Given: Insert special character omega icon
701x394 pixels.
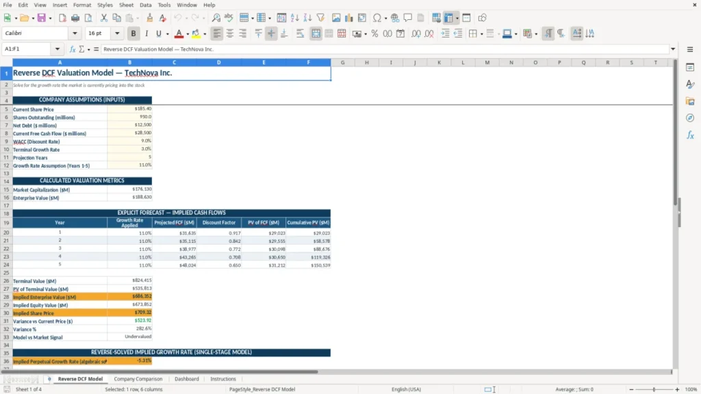Looking at the screenshot, I should tap(377, 18).
